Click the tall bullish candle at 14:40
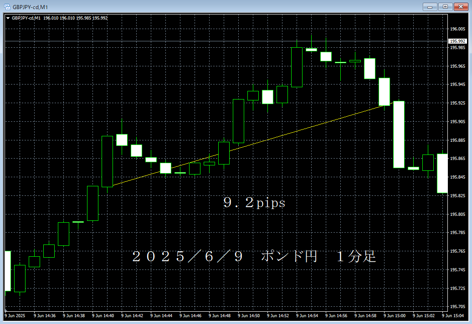The height and width of the screenshot is (324, 472). (107, 162)
